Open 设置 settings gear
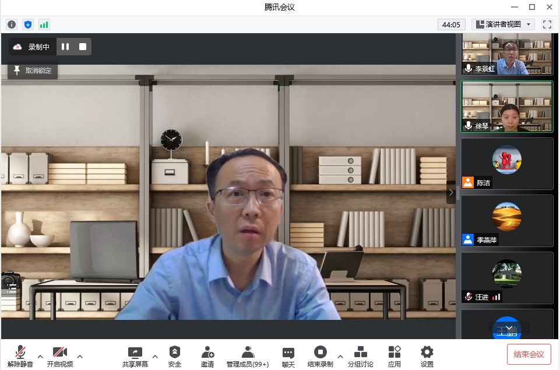Viewport: 560px width, 370px height. click(427, 355)
